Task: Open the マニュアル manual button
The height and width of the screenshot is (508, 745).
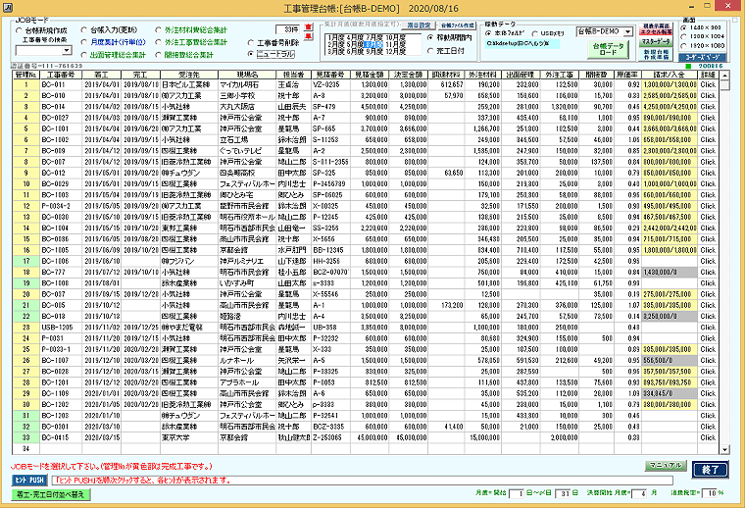Action: [x=665, y=466]
